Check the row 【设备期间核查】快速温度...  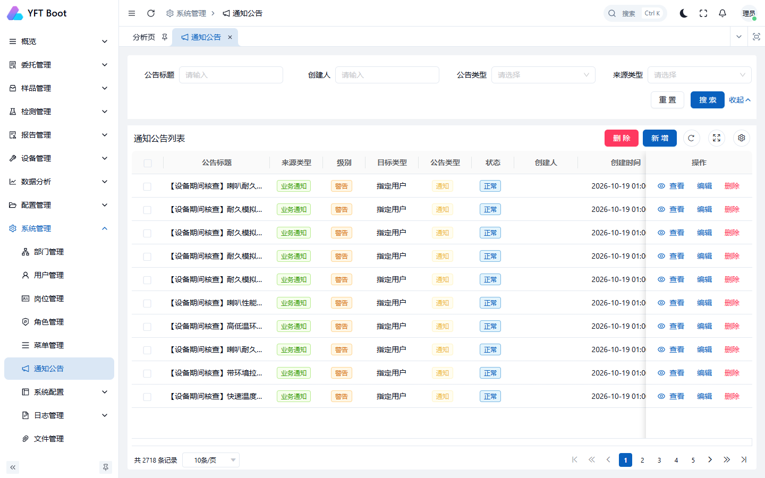pos(147,397)
